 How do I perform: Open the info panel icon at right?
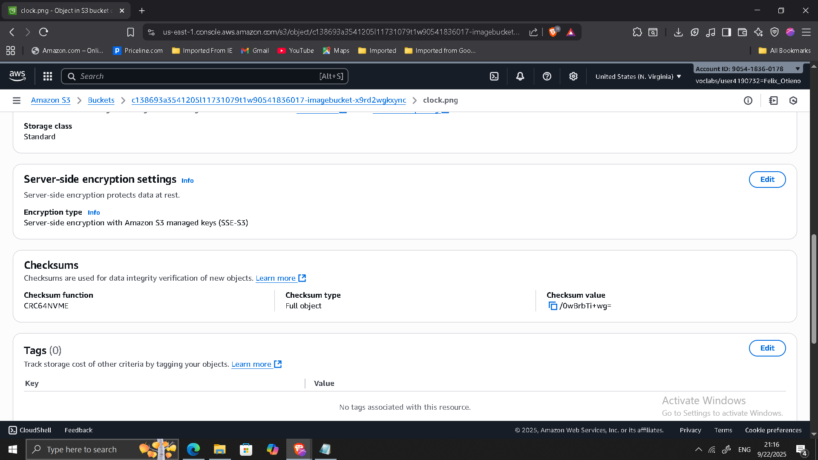[x=748, y=101]
